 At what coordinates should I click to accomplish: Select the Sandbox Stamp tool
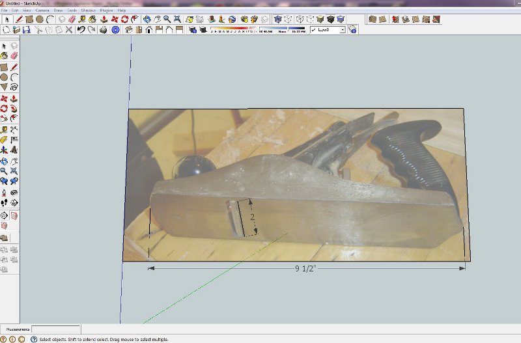[405, 20]
